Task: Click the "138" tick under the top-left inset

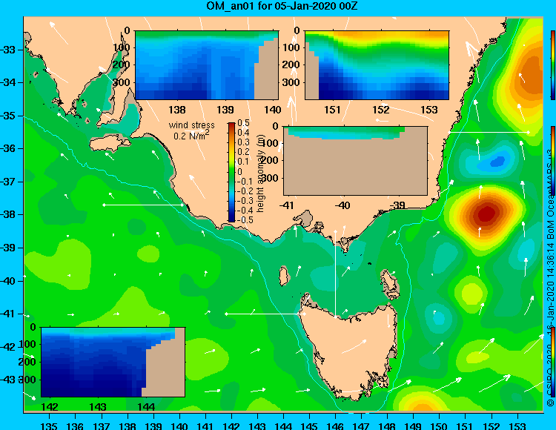Action: point(177,110)
